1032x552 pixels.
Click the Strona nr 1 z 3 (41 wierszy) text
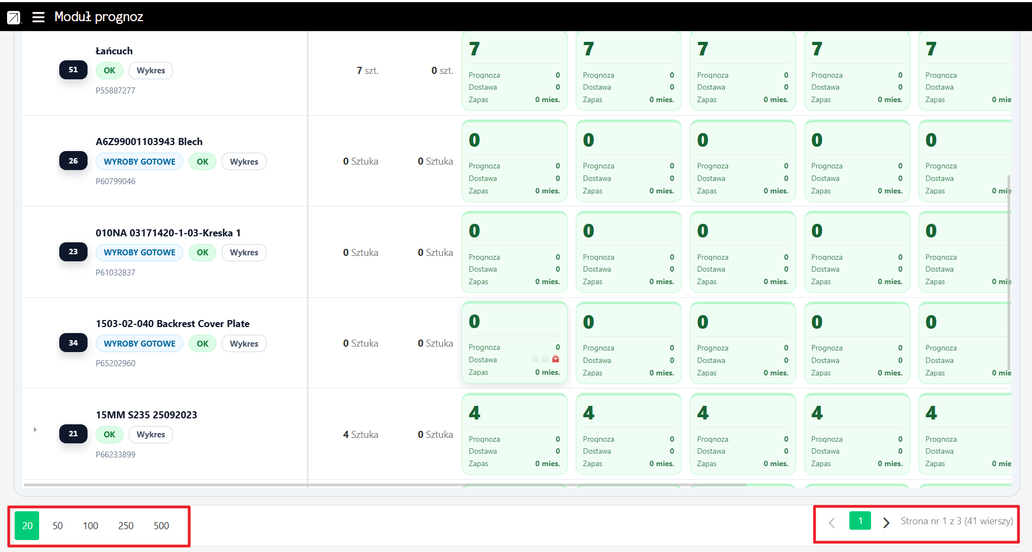pyautogui.click(x=957, y=521)
